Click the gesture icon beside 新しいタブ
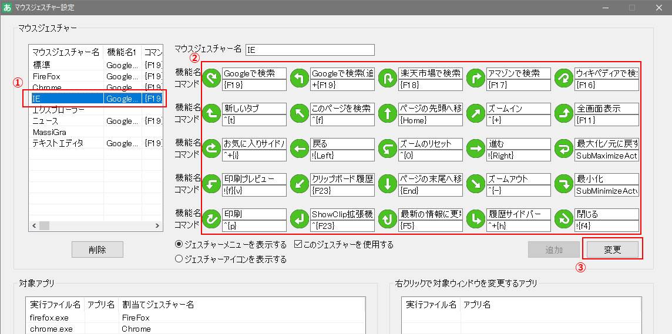672x334 pixels. point(211,113)
